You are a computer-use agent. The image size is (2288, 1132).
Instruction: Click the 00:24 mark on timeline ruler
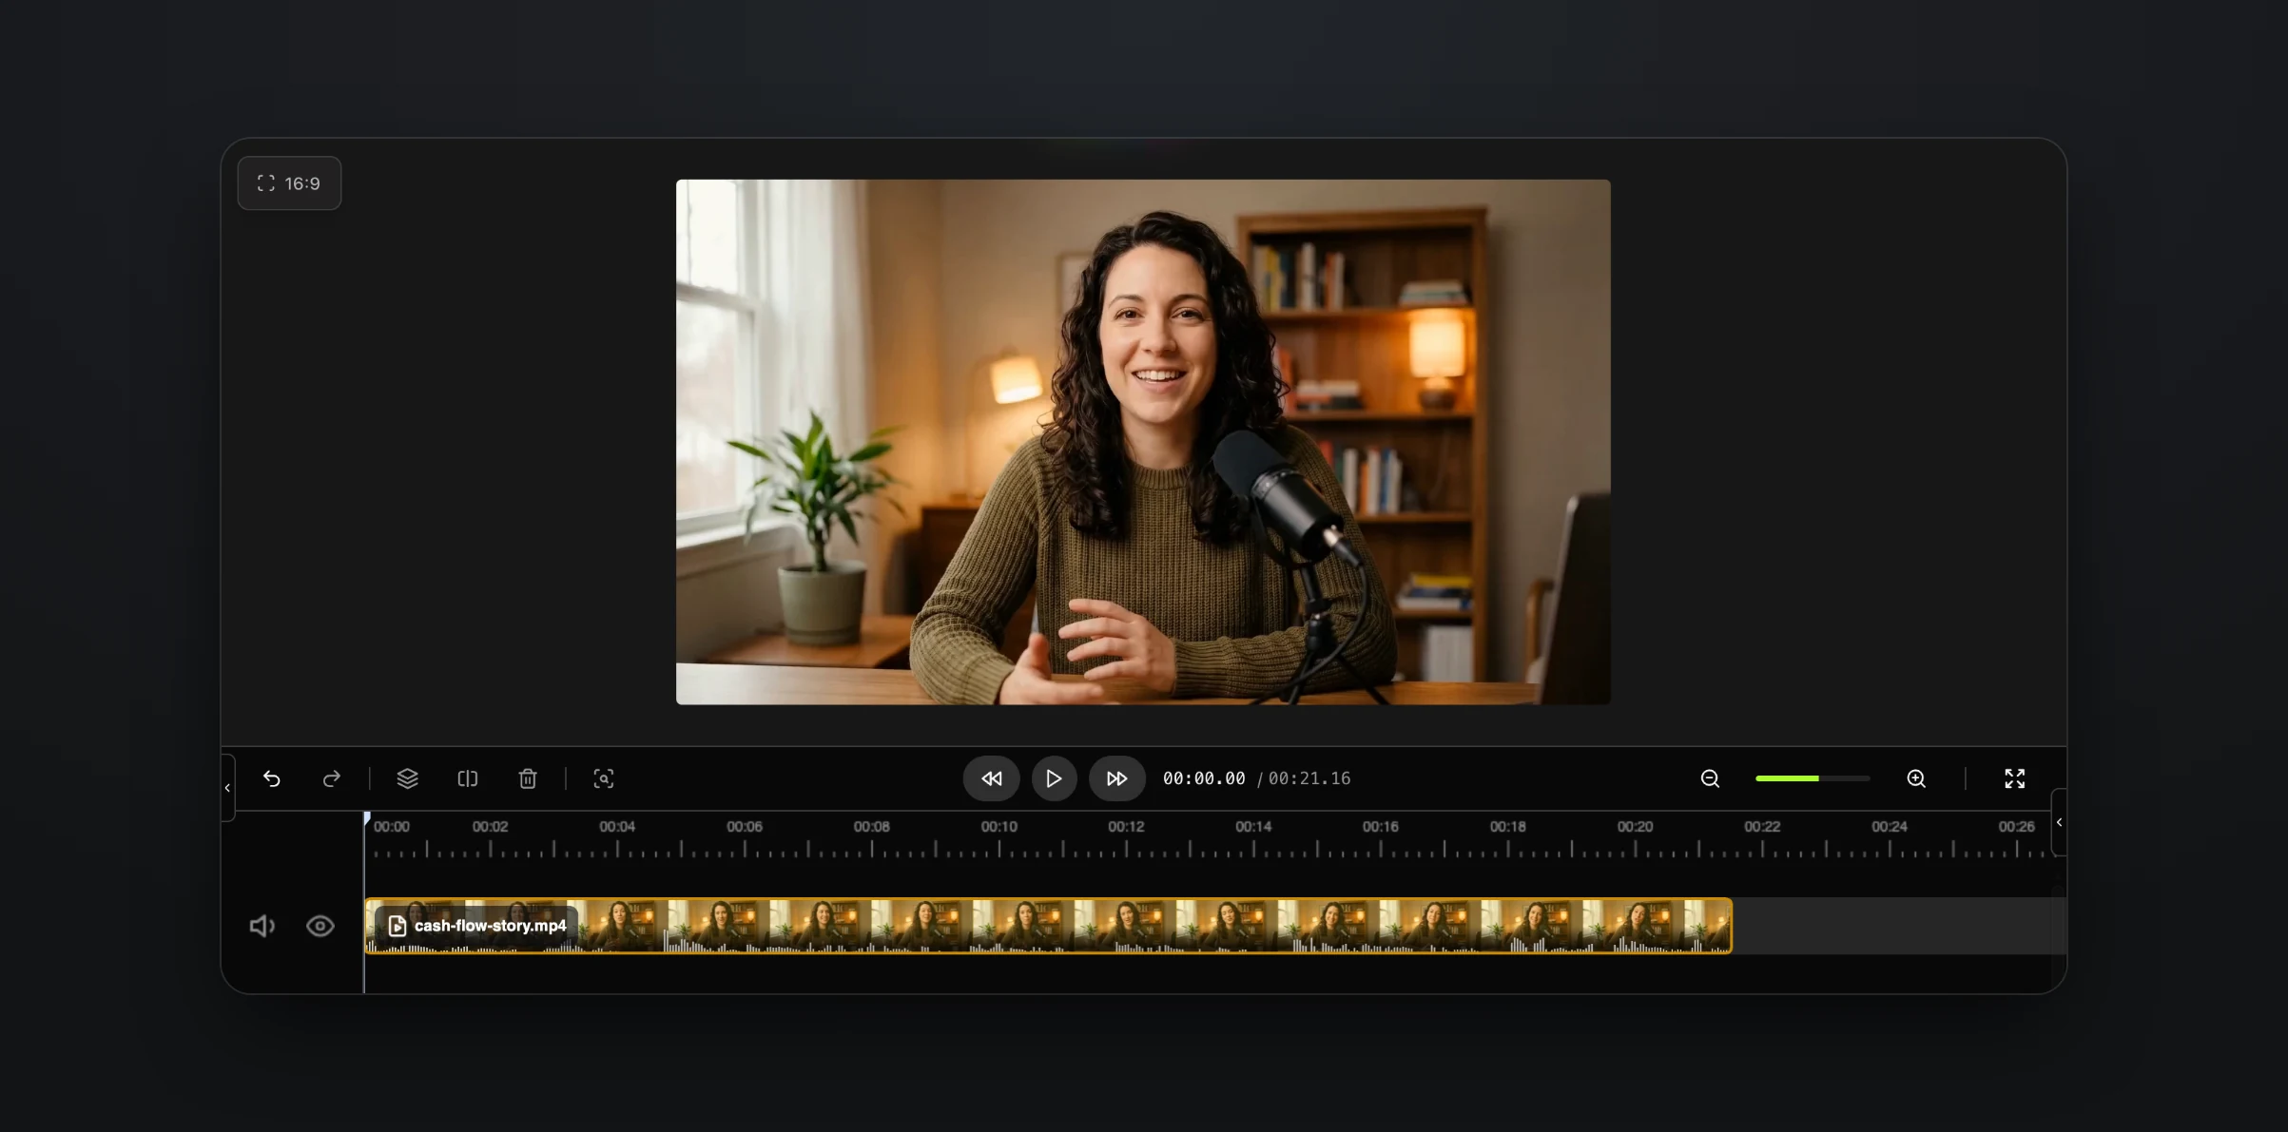pyautogui.click(x=1889, y=827)
